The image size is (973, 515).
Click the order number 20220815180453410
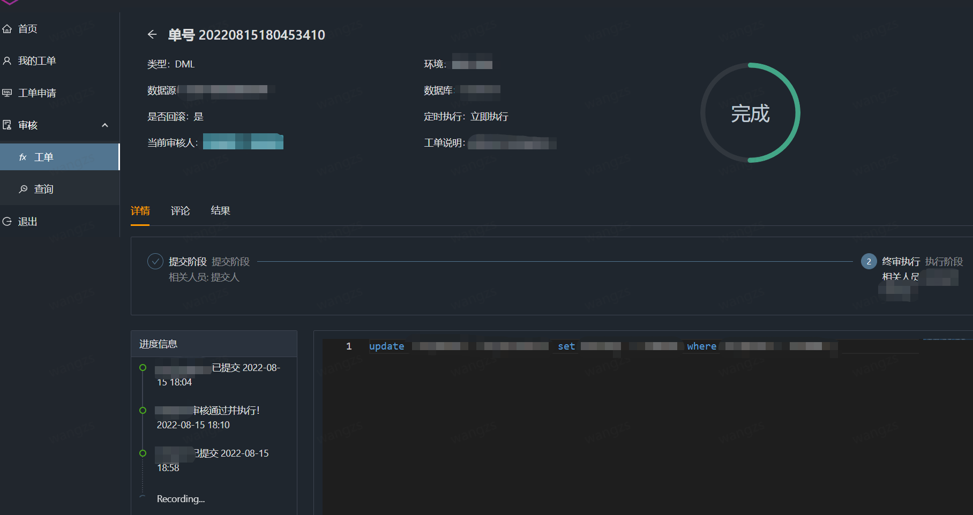262,35
